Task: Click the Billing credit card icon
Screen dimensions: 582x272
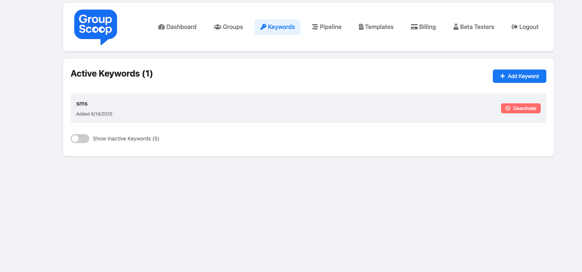Action: coord(414,27)
